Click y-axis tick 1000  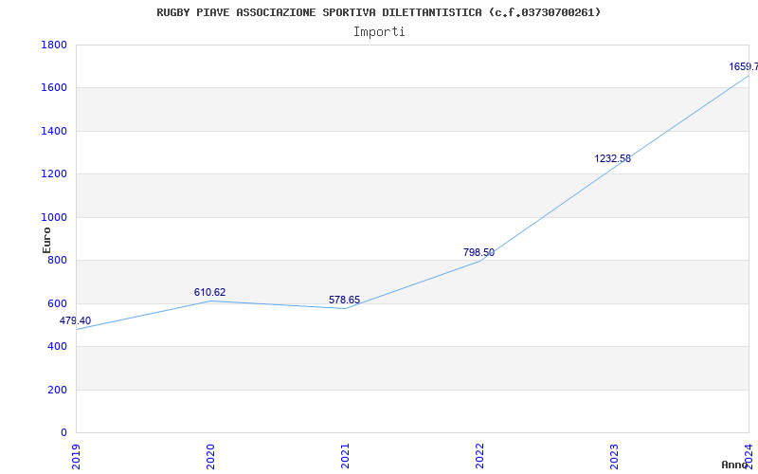[54, 218]
